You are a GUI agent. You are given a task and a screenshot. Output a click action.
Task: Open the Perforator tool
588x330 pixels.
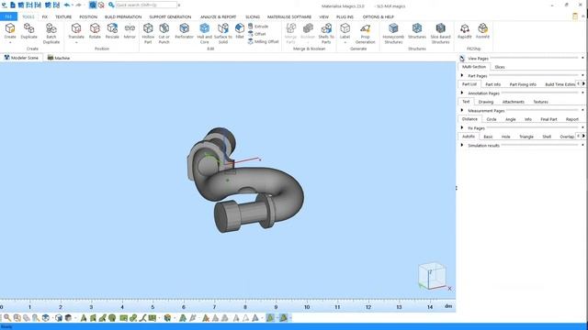click(x=184, y=30)
